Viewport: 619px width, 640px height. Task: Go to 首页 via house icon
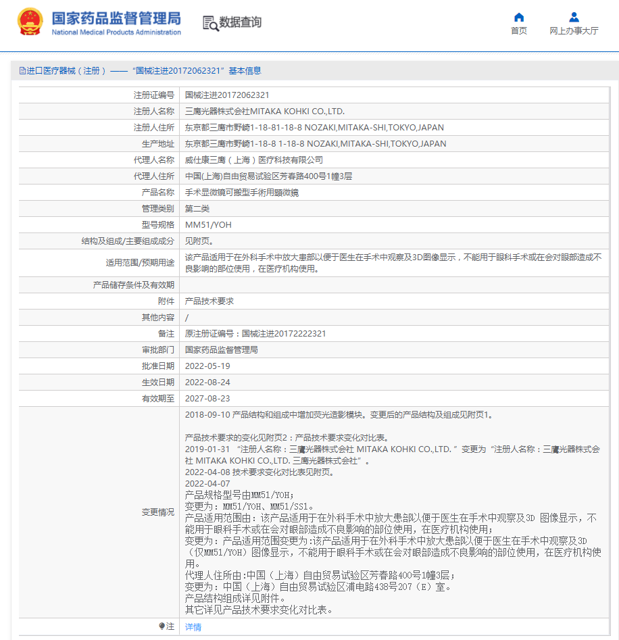[518, 17]
